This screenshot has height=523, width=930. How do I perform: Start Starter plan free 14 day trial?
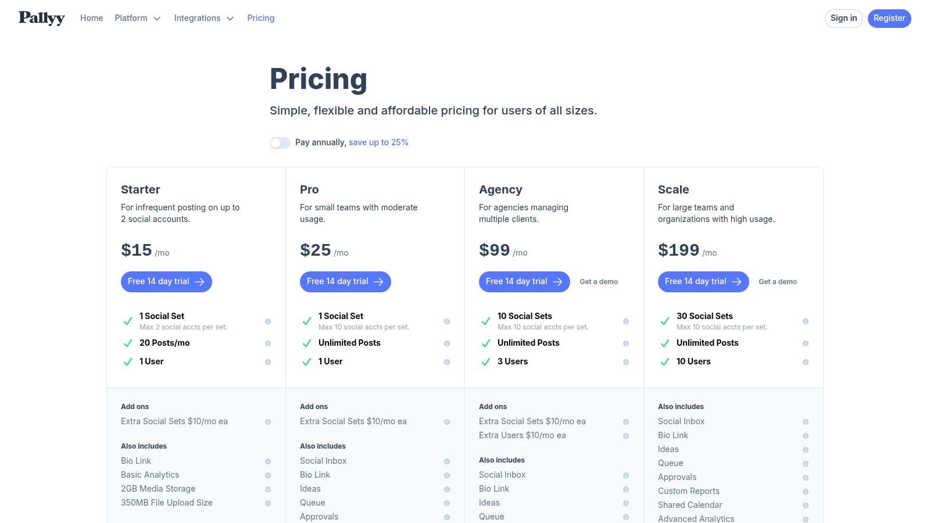point(166,282)
